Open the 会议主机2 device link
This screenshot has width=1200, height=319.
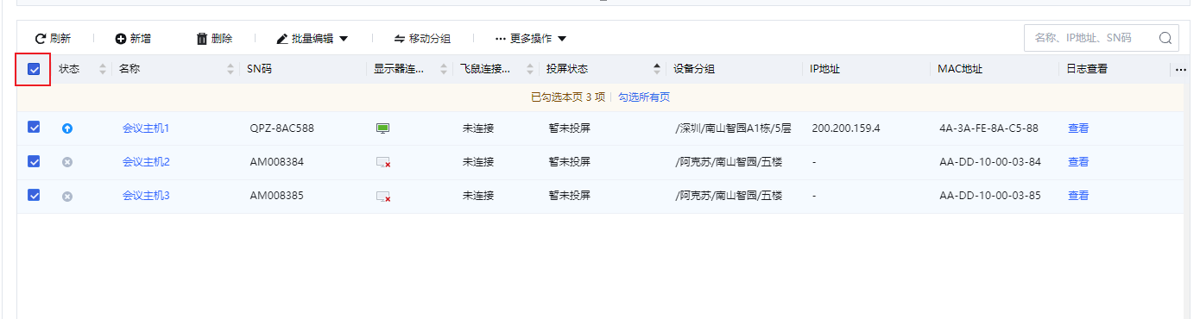click(146, 162)
